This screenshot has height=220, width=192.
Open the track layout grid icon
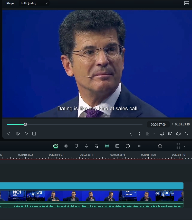(x=178, y=146)
